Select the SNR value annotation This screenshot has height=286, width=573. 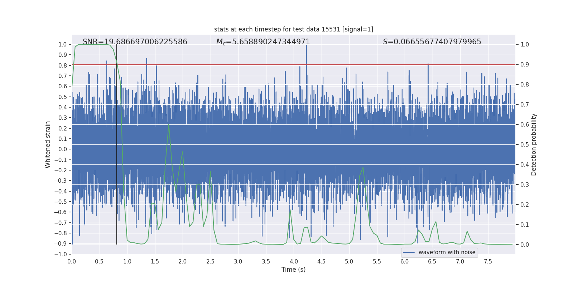[135, 42]
